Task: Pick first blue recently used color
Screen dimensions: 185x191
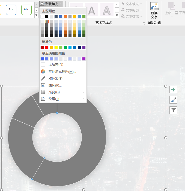Action: tap(42, 59)
